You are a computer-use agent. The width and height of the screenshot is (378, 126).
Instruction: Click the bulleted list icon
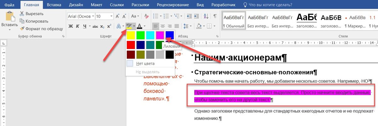pos(155,16)
